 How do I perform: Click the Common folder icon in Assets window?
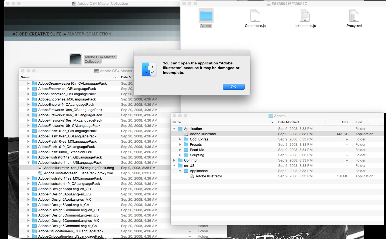180,160
